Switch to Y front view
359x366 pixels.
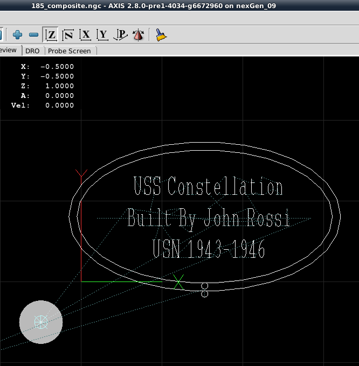click(102, 35)
